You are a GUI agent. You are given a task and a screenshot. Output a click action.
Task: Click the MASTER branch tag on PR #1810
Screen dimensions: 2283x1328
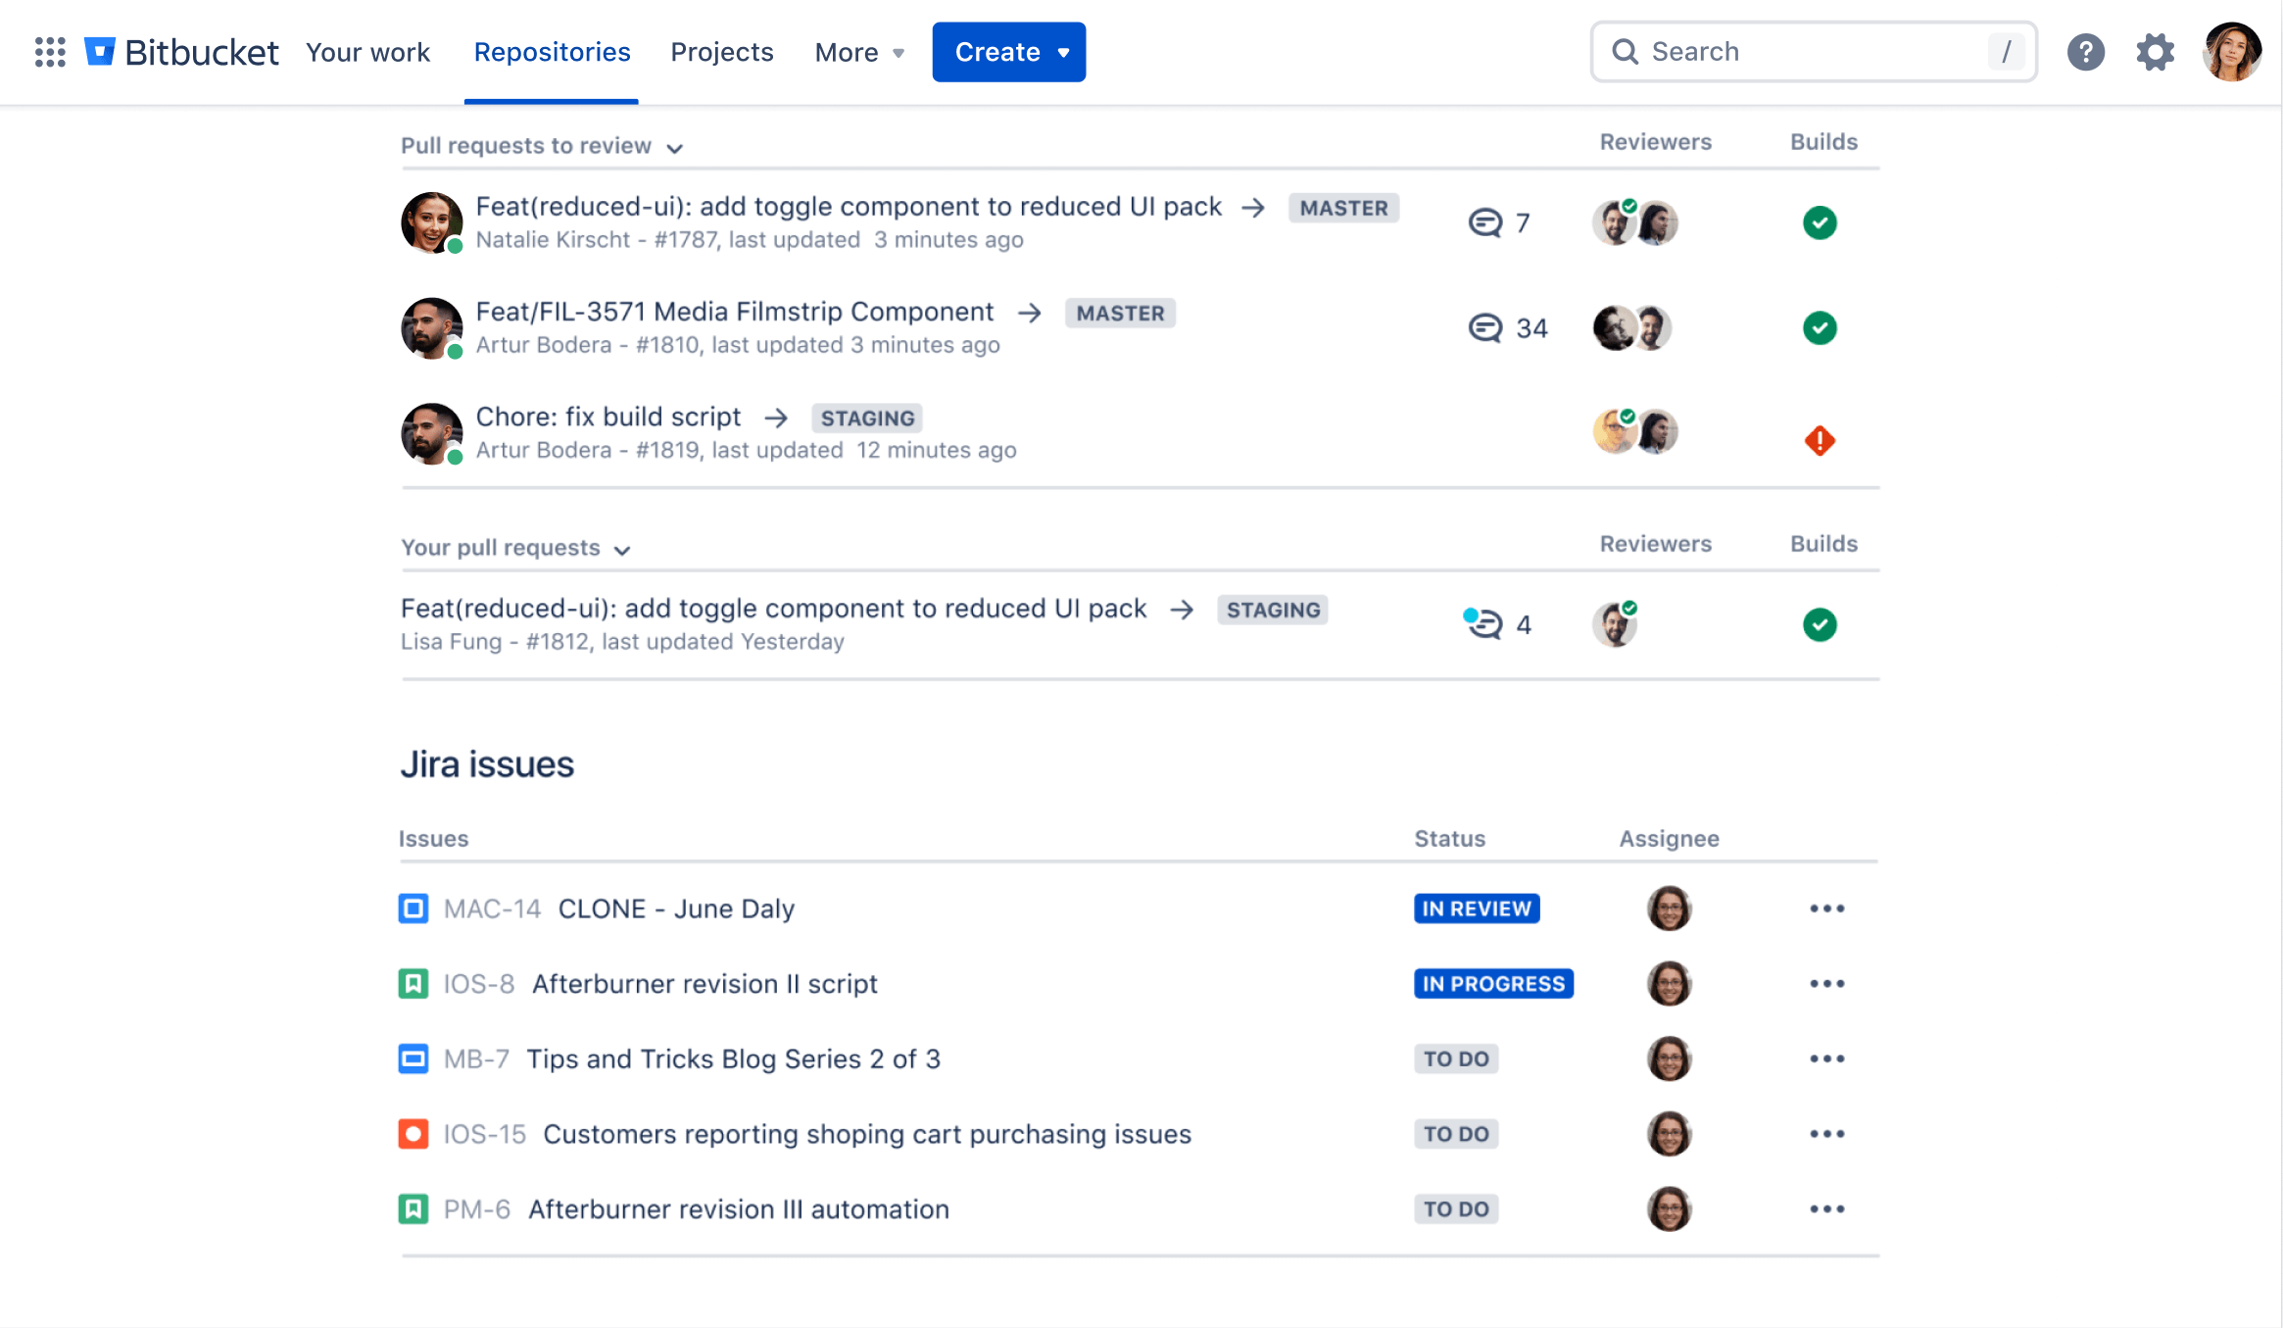1120,313
